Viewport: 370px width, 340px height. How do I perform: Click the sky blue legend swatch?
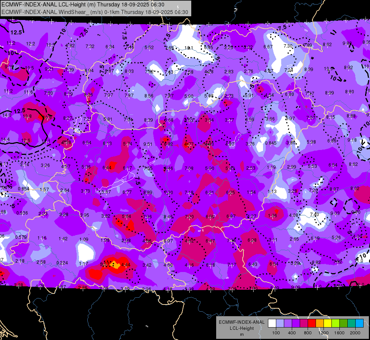coord(359,323)
